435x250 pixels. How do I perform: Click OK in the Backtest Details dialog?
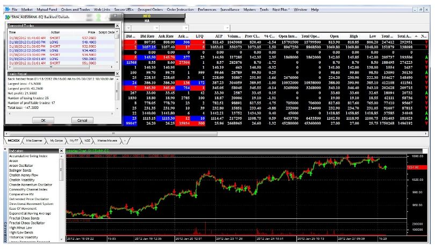(43, 120)
